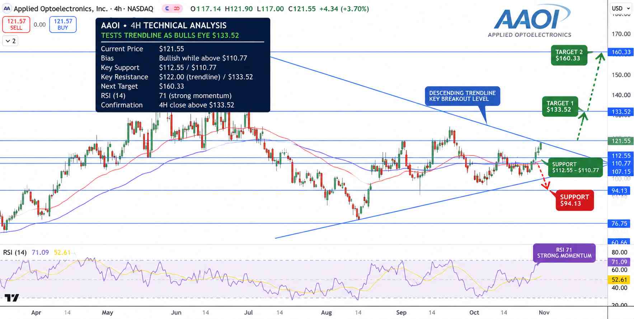Click the 112.55 price label on the axis

pos(621,156)
